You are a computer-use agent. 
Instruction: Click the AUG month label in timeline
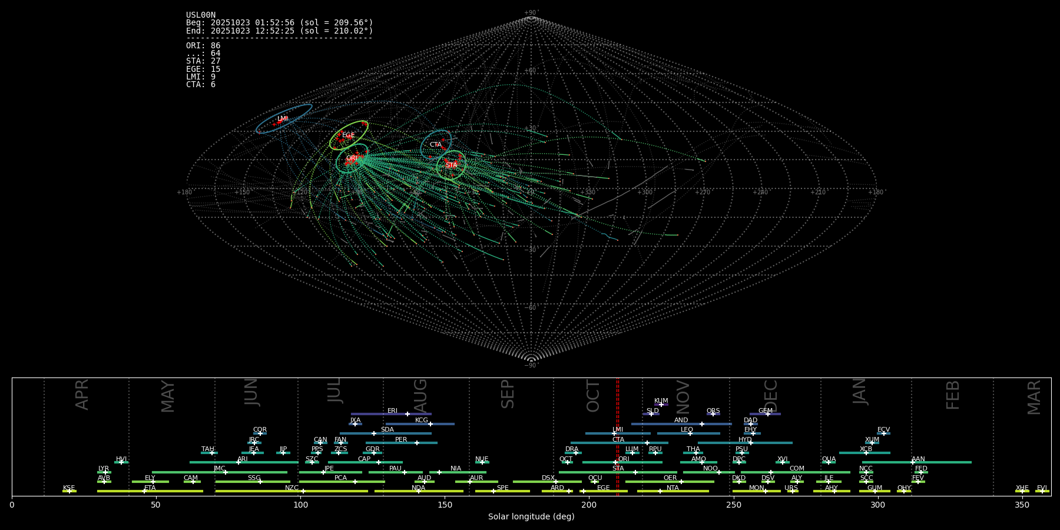pyautogui.click(x=420, y=396)
